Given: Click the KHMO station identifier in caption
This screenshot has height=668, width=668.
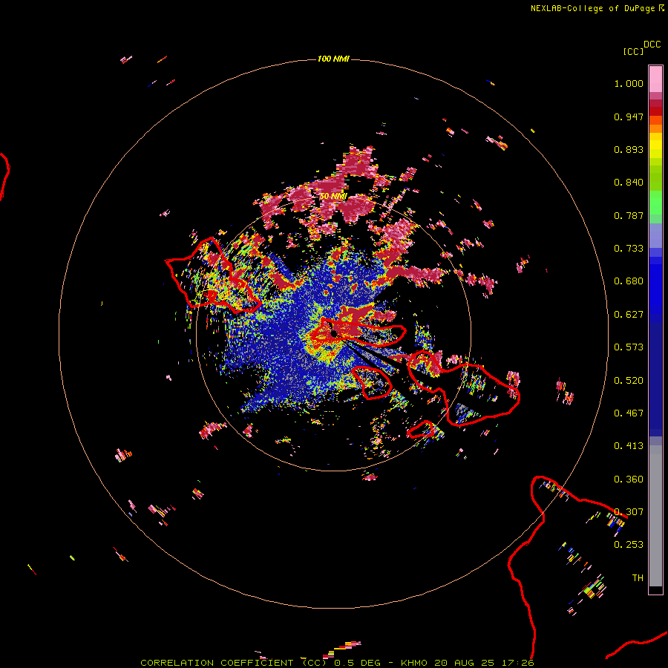Looking at the screenshot, I should pos(413,663).
